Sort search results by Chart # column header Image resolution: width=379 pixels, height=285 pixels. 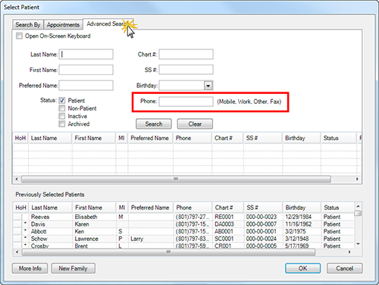[227, 138]
